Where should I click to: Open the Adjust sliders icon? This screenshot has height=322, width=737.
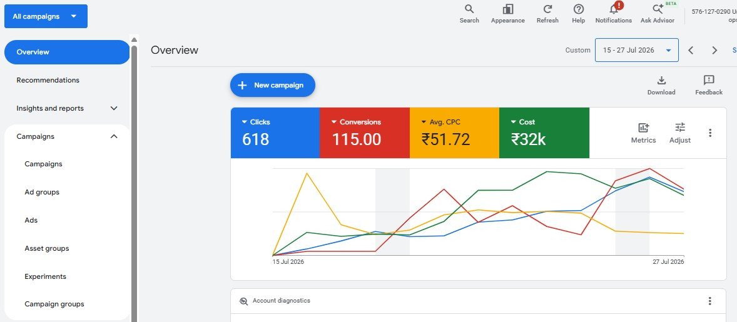click(680, 127)
